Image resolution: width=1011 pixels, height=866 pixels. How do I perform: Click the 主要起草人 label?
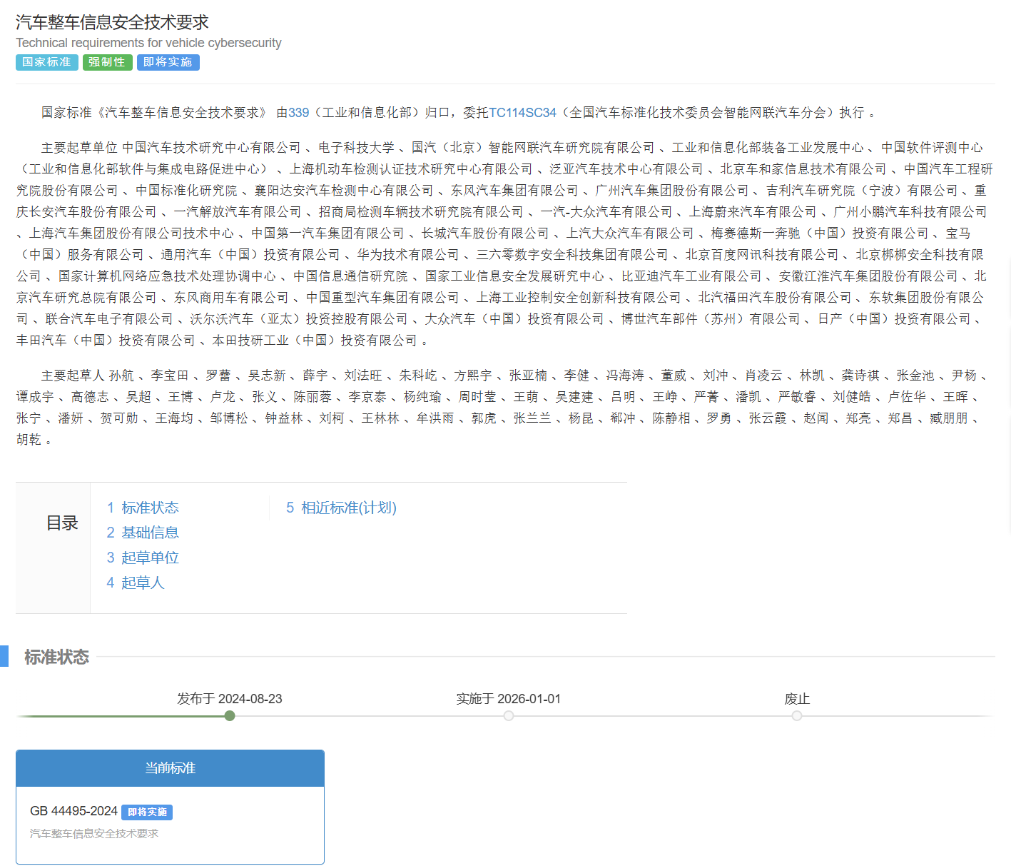(73, 376)
